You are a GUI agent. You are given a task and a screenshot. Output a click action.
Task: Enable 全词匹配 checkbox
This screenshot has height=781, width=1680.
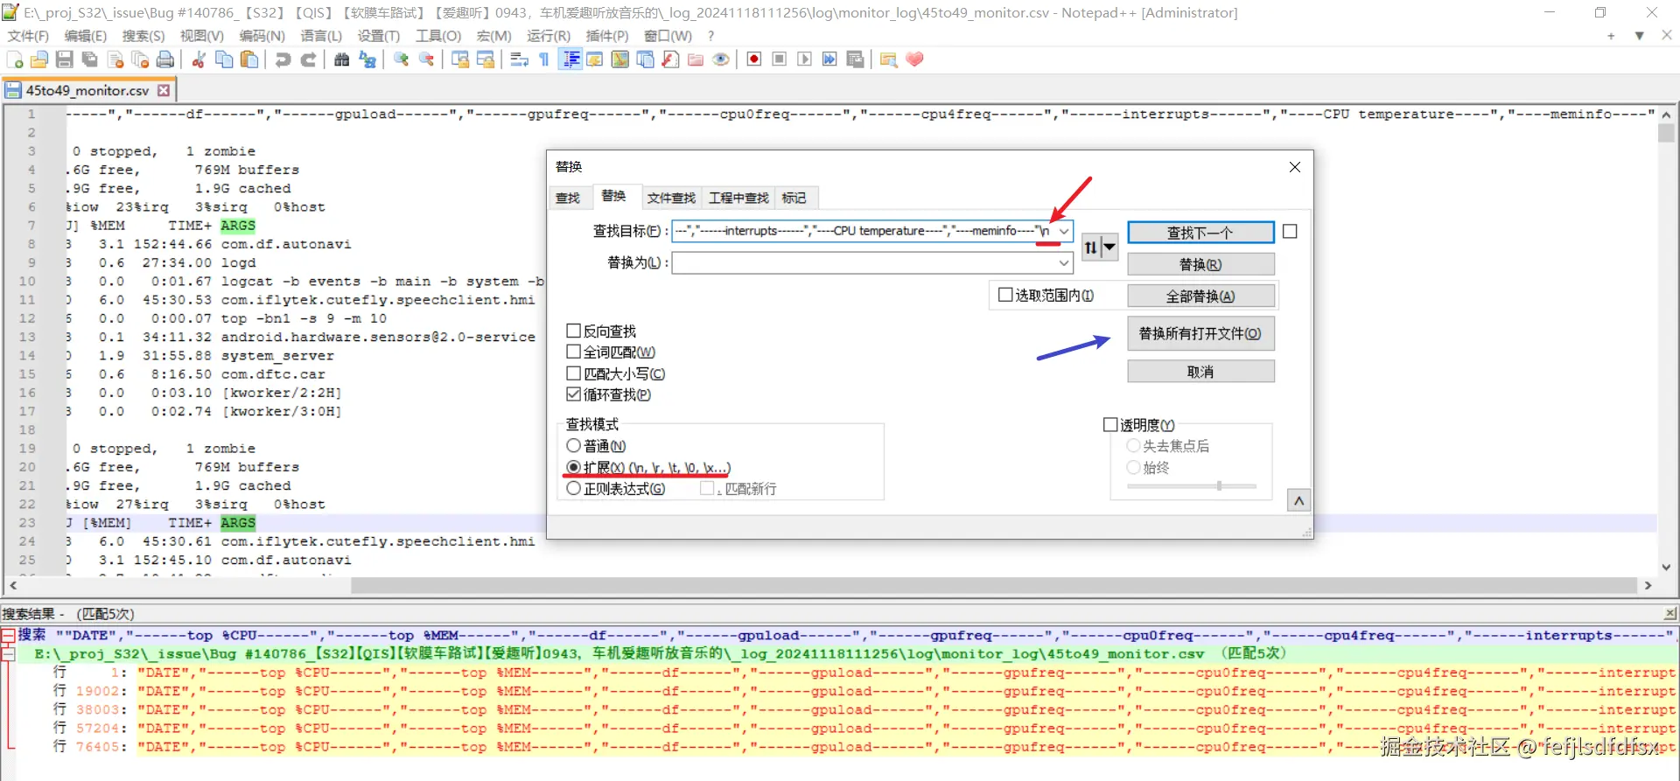574,352
